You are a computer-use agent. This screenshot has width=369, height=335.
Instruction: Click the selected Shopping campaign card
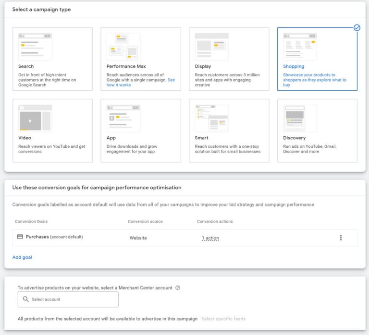[x=317, y=59]
